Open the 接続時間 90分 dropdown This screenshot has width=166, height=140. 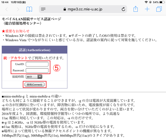coord(34,77)
